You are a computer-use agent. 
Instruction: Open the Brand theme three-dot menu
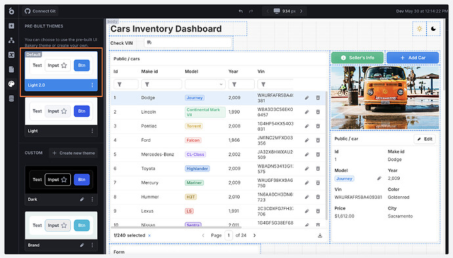coord(92,245)
